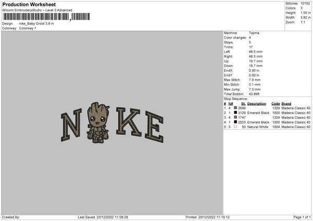Click the 'Brand' column header

[286, 104]
